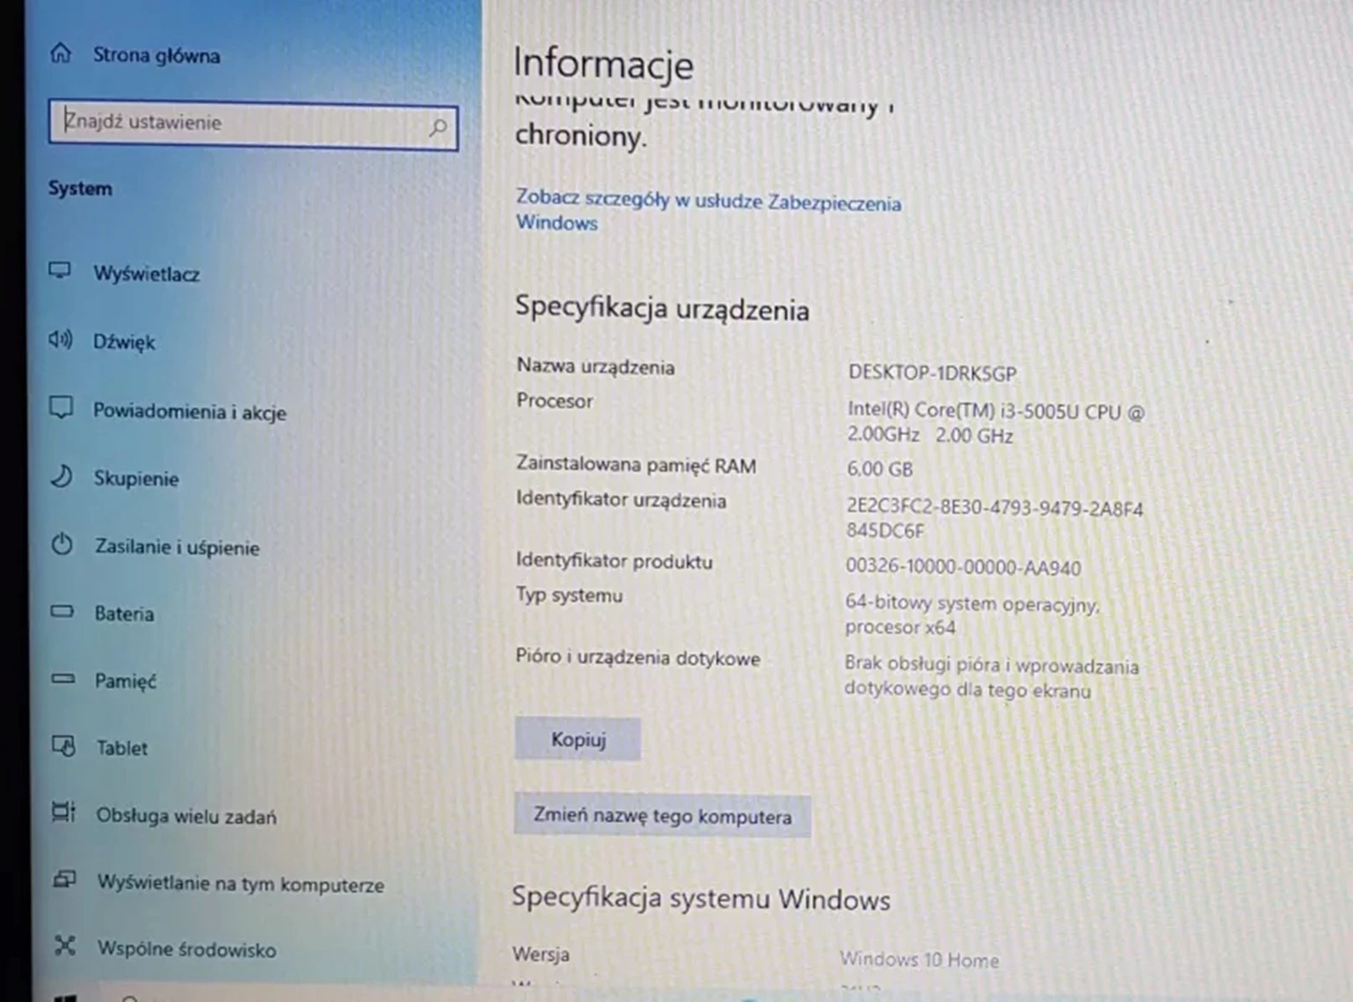Click the Wspólne środowisko icon
Image resolution: width=1353 pixels, height=1002 pixels.
click(x=65, y=947)
